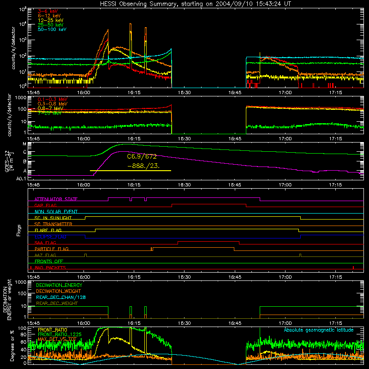Select the 0.1-0.3 MeV legend entry
Viewport: 369px width, 369px height.
(53, 99)
